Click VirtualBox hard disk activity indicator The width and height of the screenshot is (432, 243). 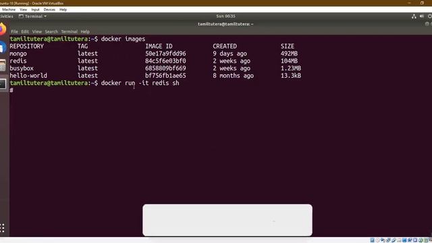click(x=372, y=240)
